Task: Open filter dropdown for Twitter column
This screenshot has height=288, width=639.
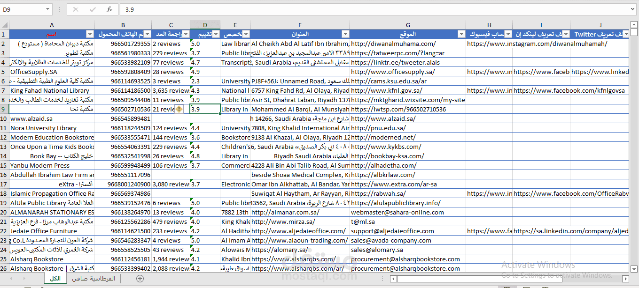Action: [x=625, y=34]
